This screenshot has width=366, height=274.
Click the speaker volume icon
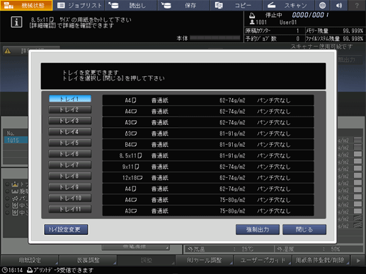(339, 5)
